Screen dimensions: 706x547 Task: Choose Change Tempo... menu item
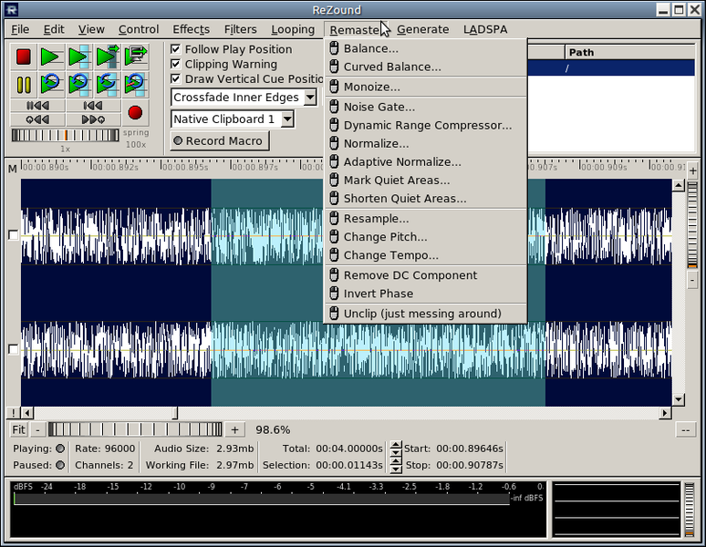click(425, 255)
